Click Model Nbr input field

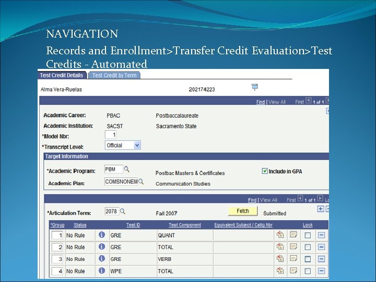[x=111, y=135]
